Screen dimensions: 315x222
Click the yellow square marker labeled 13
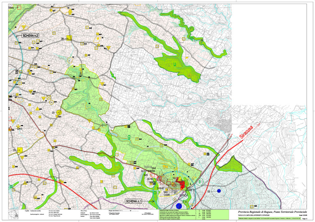click(x=20, y=150)
